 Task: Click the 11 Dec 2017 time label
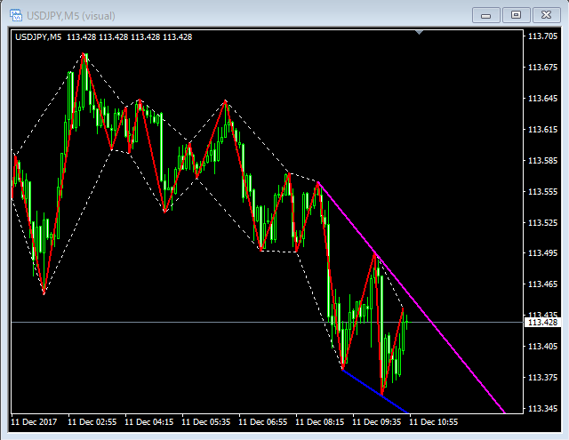(x=34, y=422)
